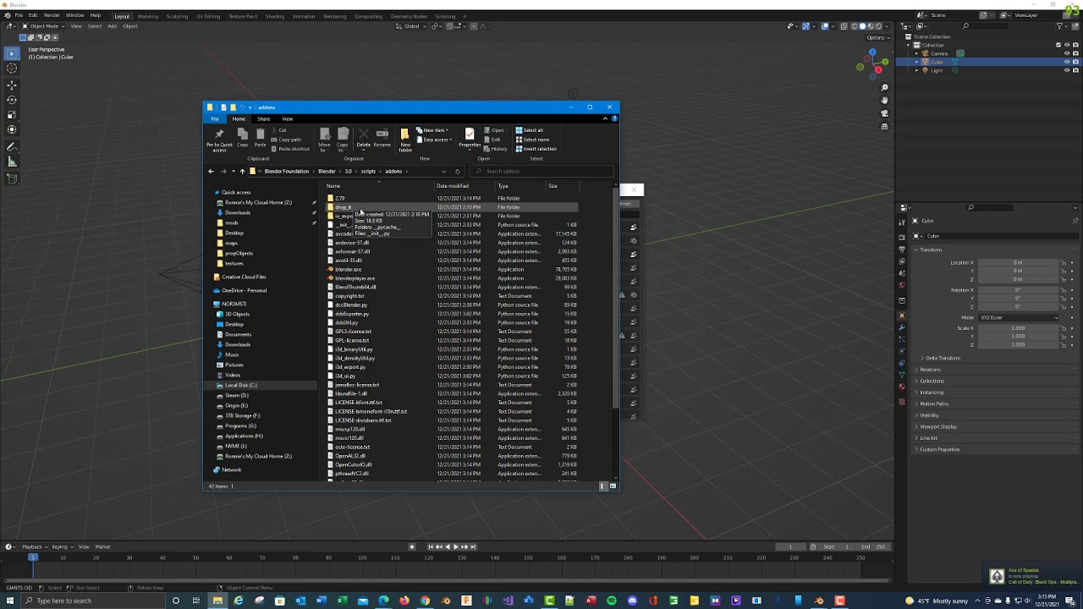The image size is (1083, 609).
Task: Toggle Collection exclude checkbox in outliner
Action: 1058,45
